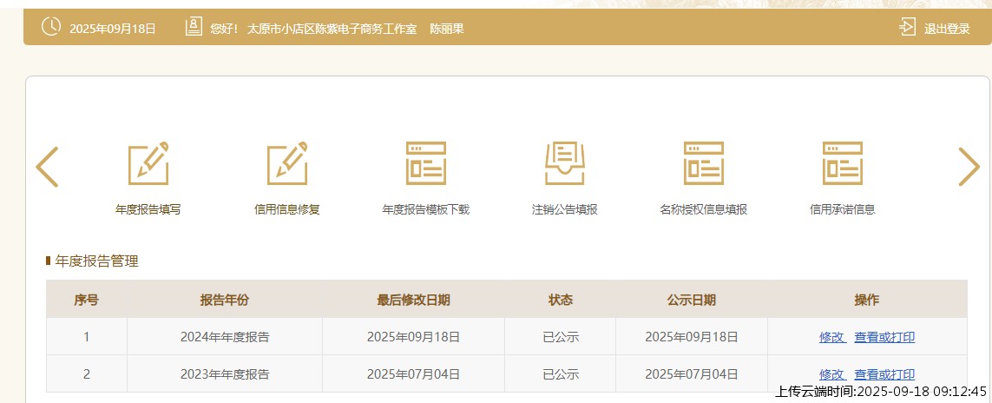Click the right carousel arrow
The width and height of the screenshot is (992, 403).
[x=969, y=167]
